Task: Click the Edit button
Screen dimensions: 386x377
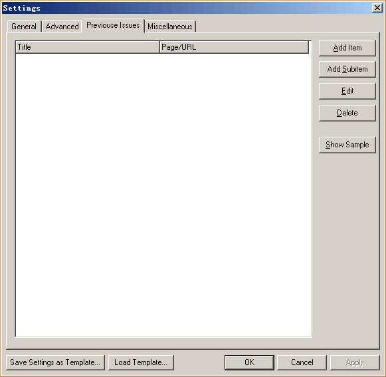Action: [x=347, y=91]
